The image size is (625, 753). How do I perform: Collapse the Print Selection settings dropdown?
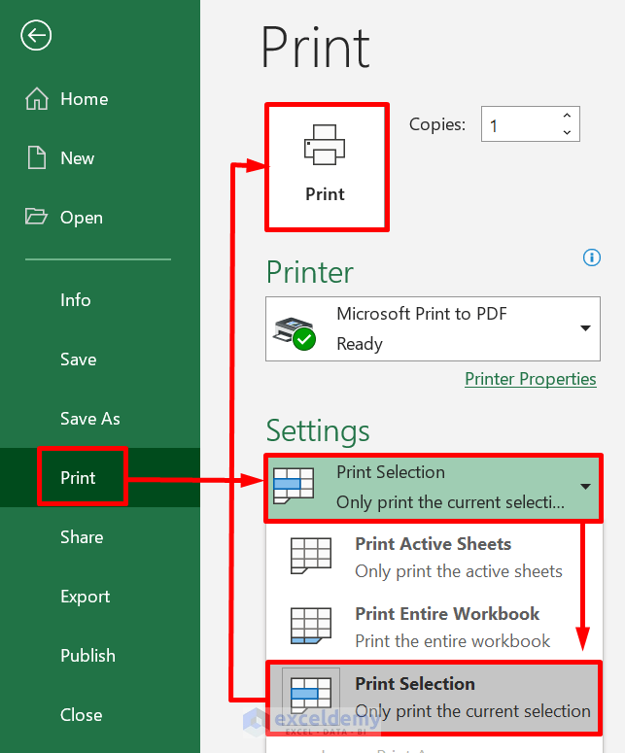(x=433, y=487)
